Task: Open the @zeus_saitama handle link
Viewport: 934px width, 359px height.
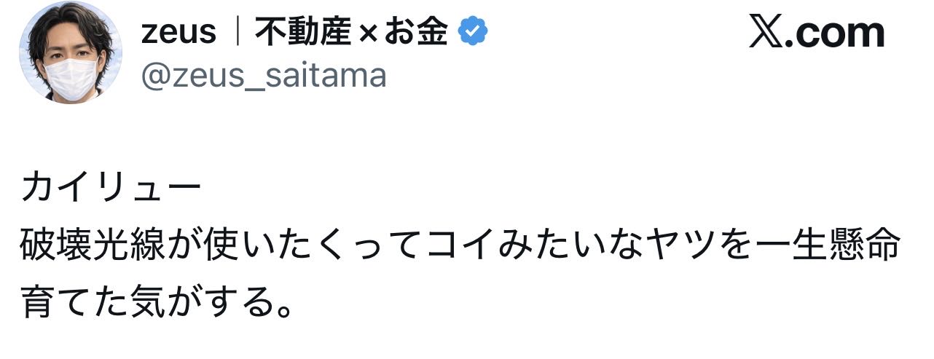Action: click(x=263, y=74)
